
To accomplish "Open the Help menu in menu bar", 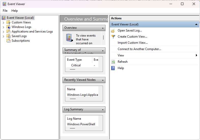I will click(x=14, y=11).
